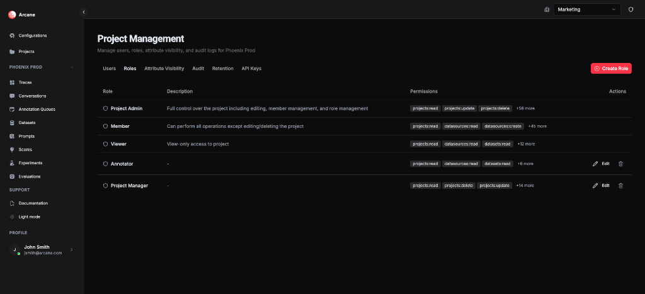Click the datasources:create tag in Member row
This screenshot has height=294, width=645.
click(503, 127)
